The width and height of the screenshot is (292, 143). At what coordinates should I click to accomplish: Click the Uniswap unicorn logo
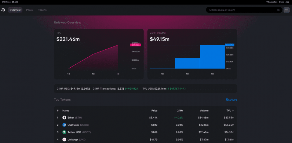tap(3, 10)
